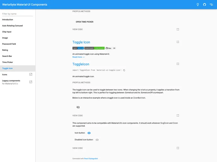Click the 'Disabled icon button:' label
Image resolution: width=217 pixels, height=162 pixels.
coord(84,140)
